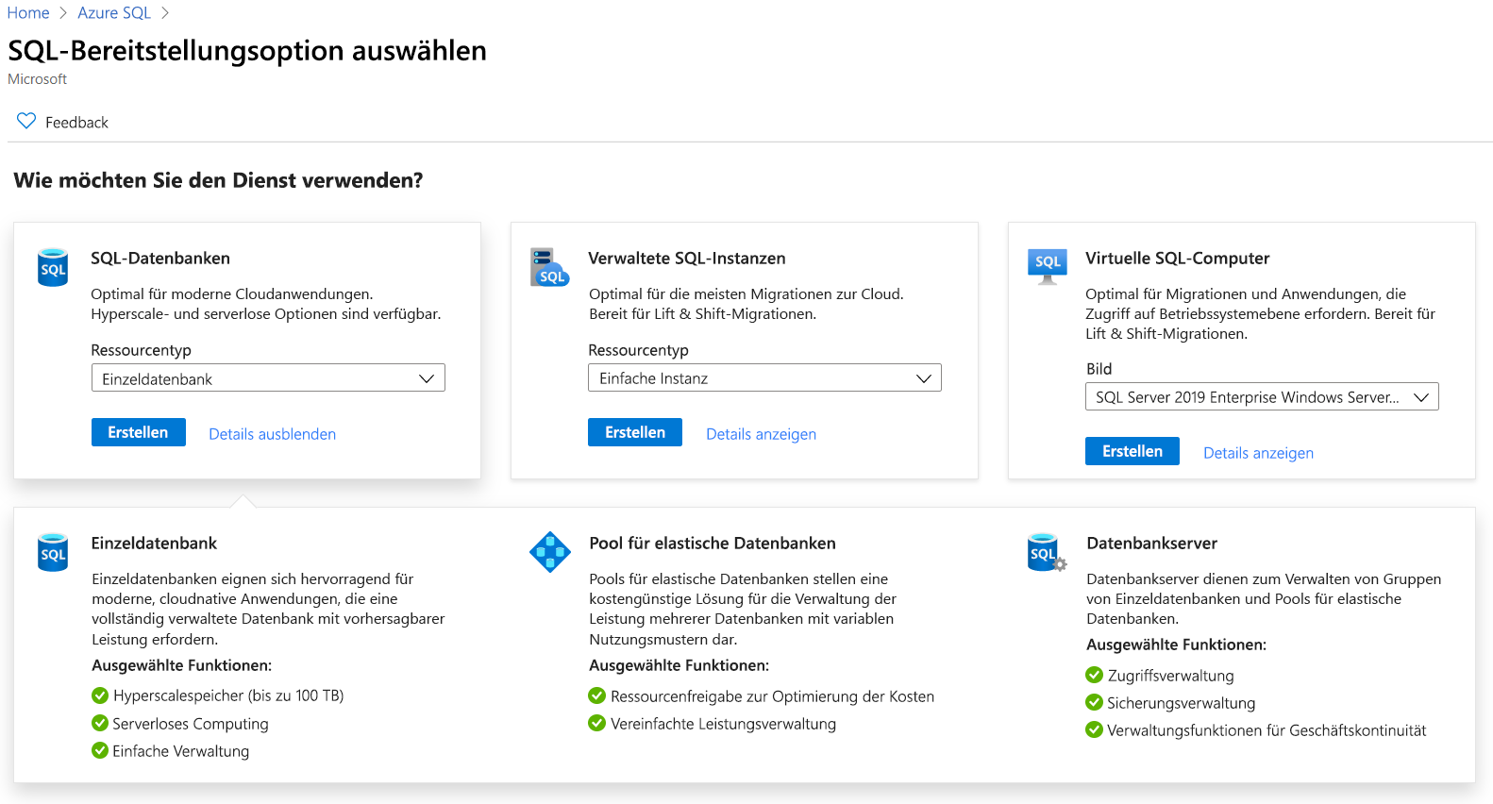Go to Azure SQL breadcrumb
The image size is (1493, 804).
[114, 13]
